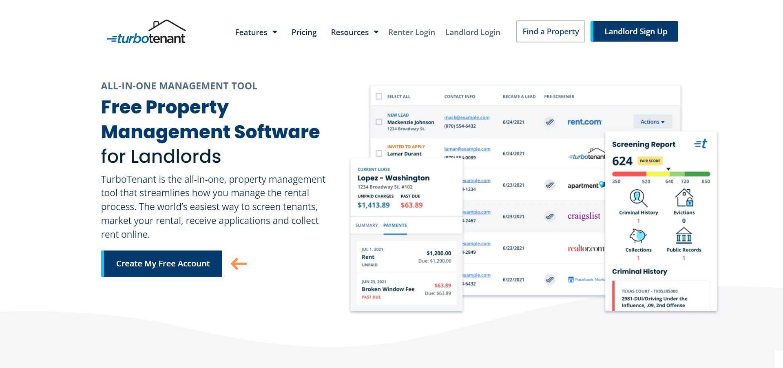Click the unpaid charges amount $1,413.89
783x368 pixels.
coord(374,205)
